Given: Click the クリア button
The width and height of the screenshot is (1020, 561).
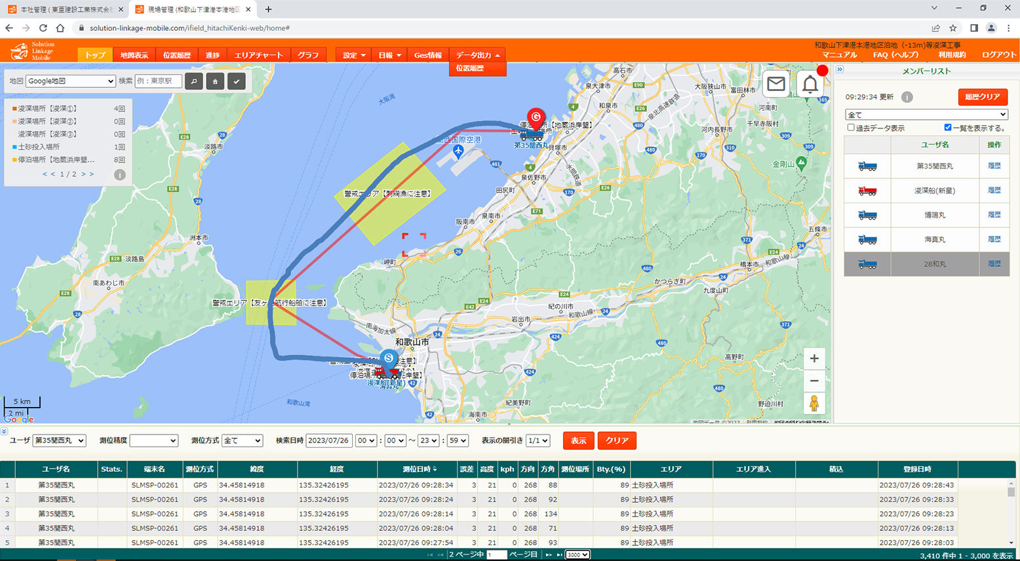Looking at the screenshot, I should (x=617, y=440).
